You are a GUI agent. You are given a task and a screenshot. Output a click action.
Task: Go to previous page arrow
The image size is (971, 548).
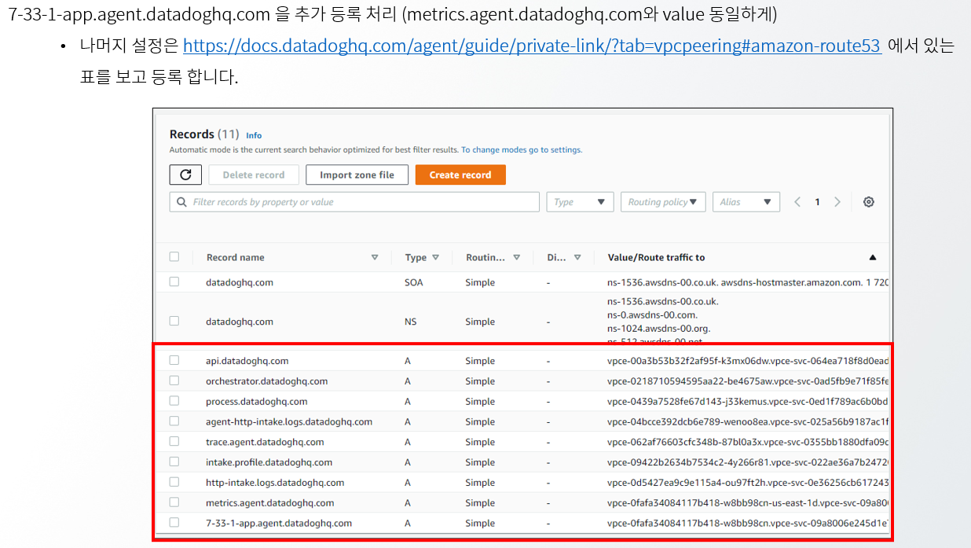tap(797, 202)
